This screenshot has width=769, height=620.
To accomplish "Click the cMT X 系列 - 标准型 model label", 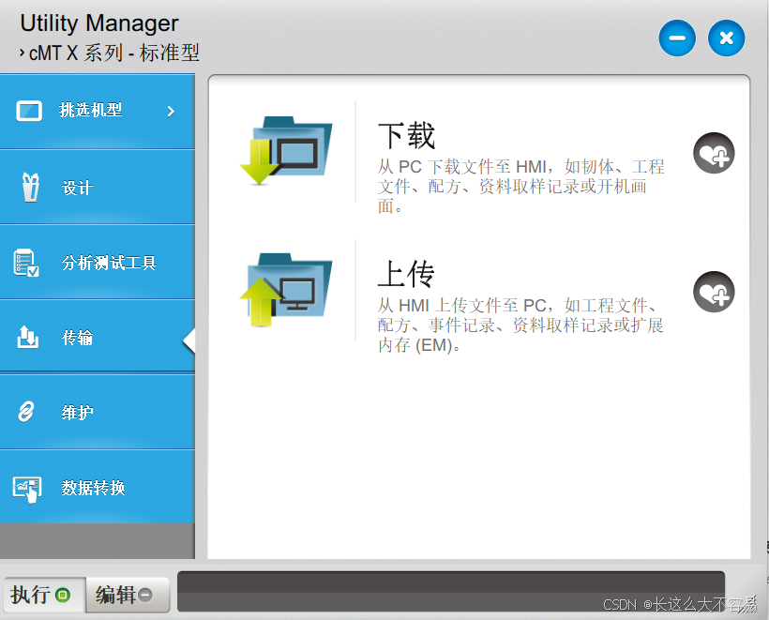I will (x=113, y=53).
